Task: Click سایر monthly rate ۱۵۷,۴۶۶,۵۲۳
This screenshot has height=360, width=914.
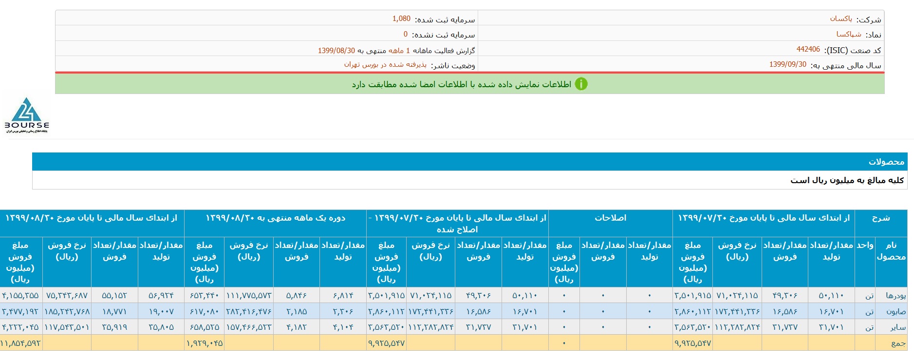Action: pos(249,327)
